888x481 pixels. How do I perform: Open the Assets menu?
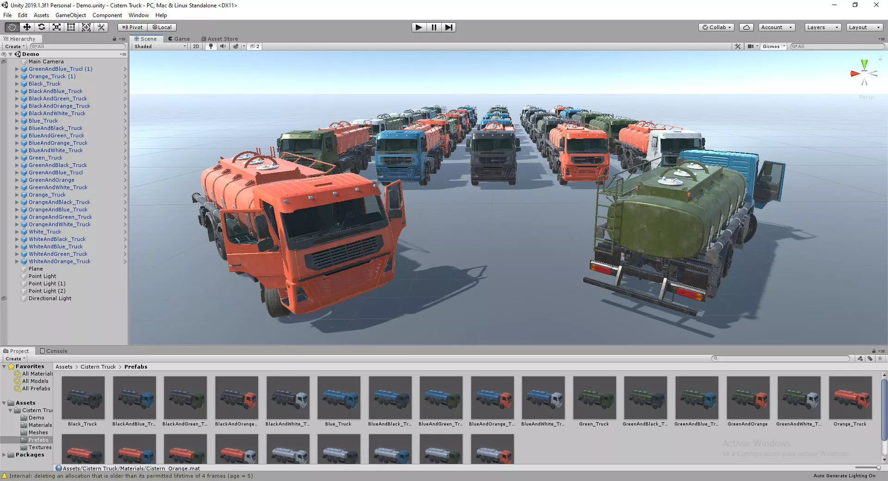[x=41, y=15]
